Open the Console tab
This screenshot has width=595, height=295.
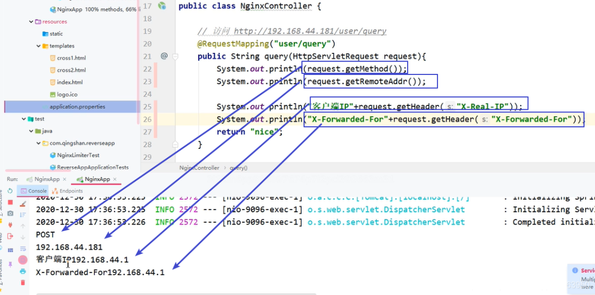[x=34, y=191]
